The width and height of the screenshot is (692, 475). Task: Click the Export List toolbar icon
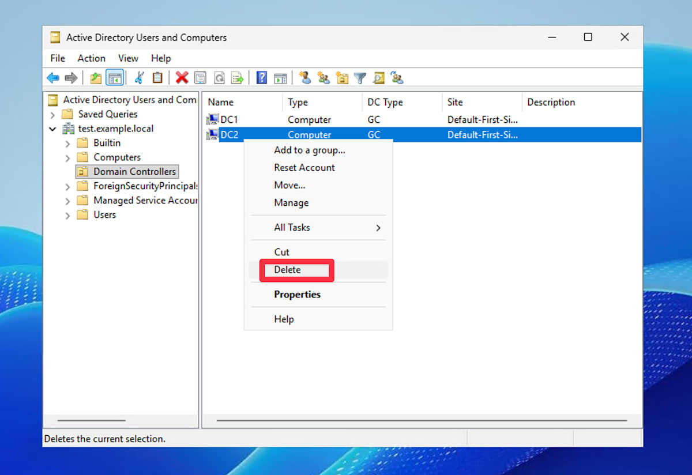[x=237, y=78]
